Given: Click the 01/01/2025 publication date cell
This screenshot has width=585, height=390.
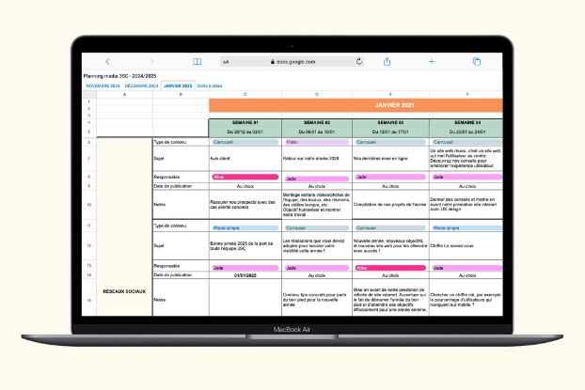Looking at the screenshot, I should [x=244, y=276].
